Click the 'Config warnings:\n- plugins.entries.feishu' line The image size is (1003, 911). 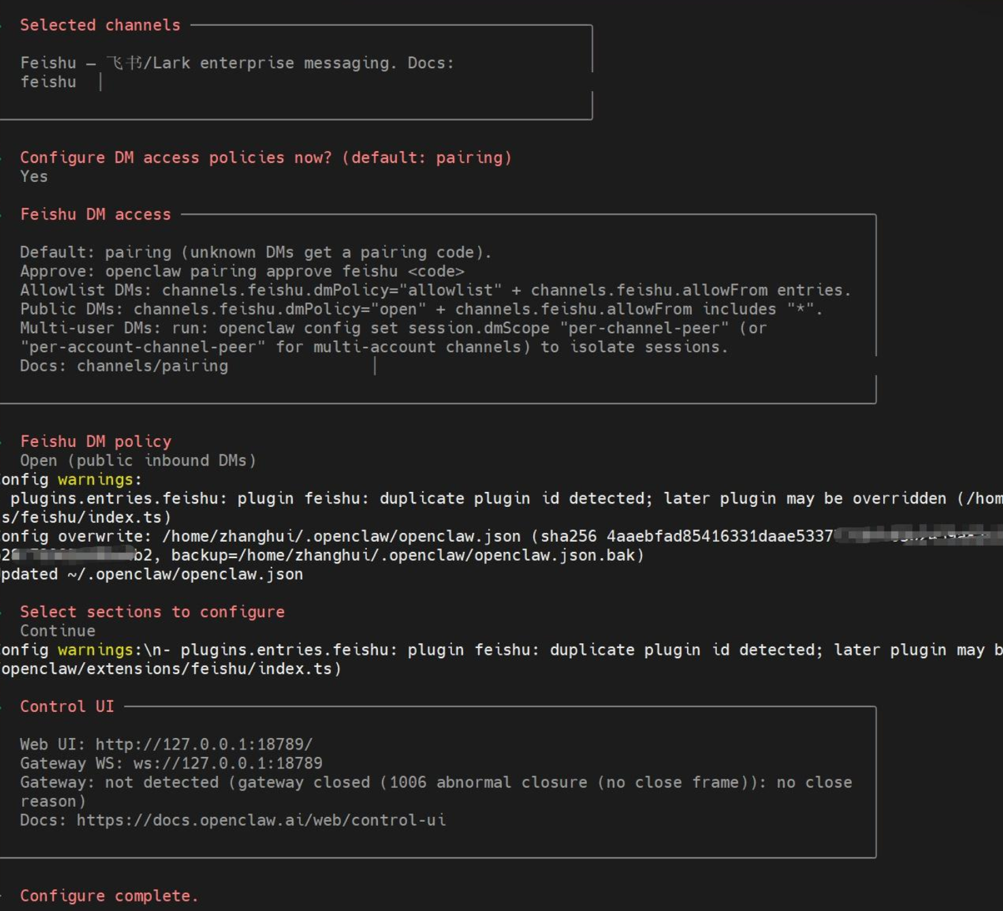[501, 650]
